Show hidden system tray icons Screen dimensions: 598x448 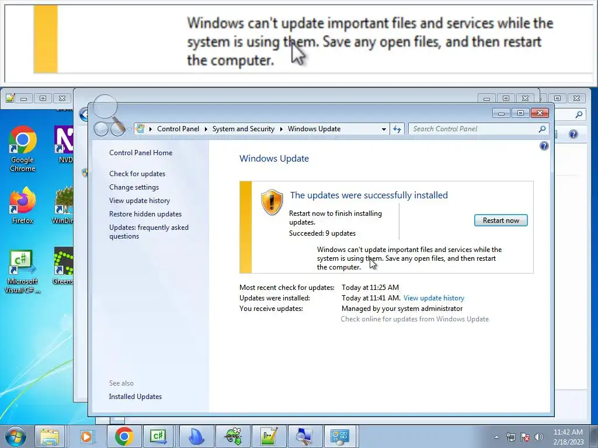496,437
